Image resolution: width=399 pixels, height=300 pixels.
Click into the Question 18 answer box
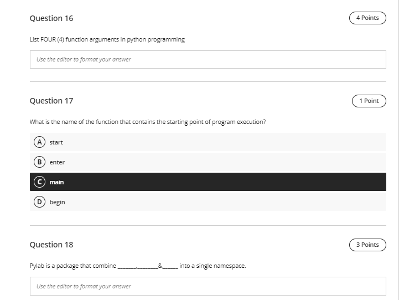click(208, 286)
